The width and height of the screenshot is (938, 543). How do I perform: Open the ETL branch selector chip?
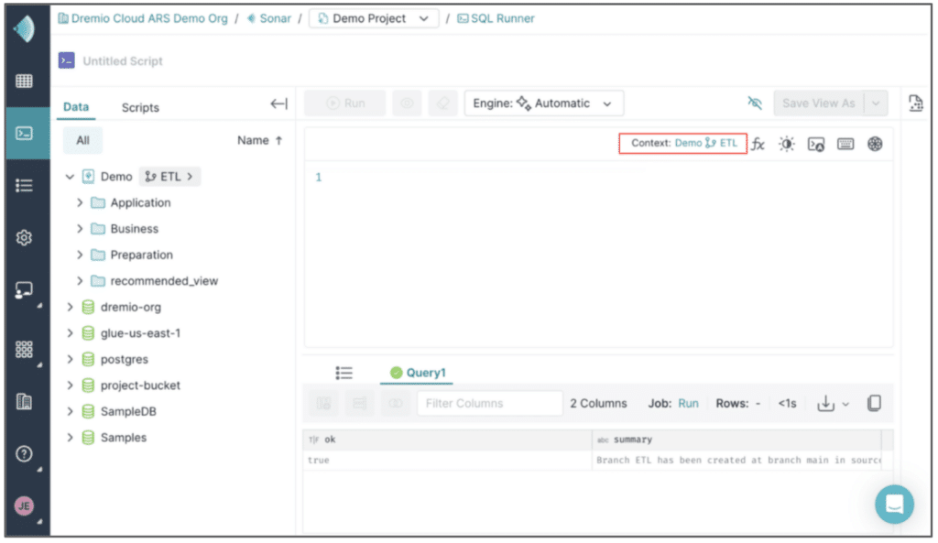pyautogui.click(x=169, y=177)
